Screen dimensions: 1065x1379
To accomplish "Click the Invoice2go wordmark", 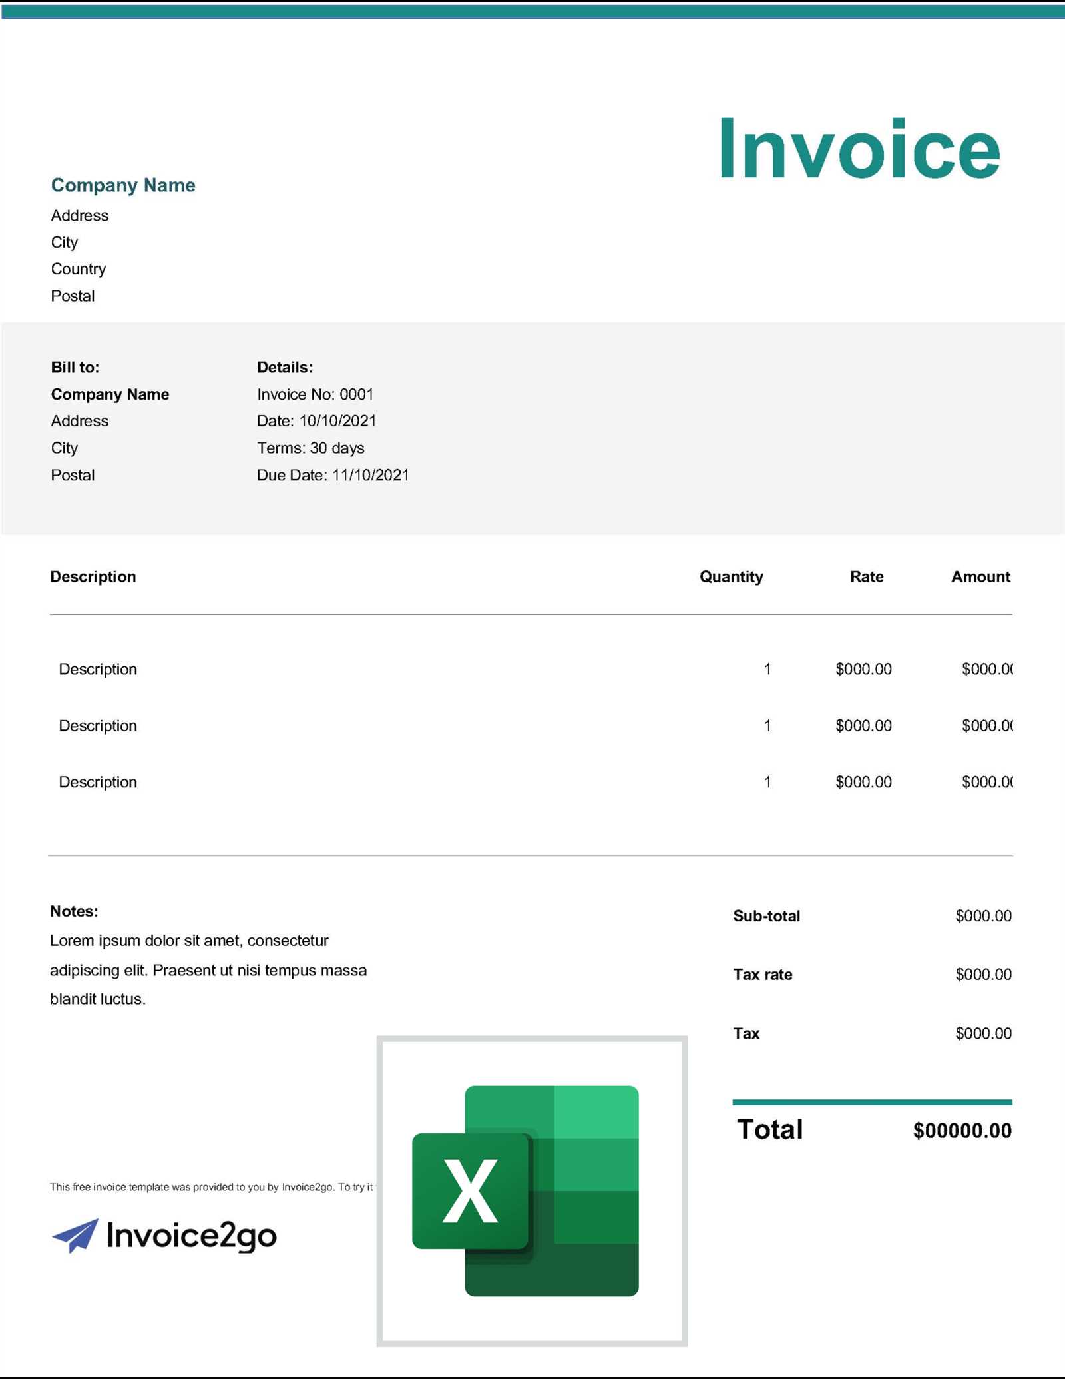I will 192,1236.
